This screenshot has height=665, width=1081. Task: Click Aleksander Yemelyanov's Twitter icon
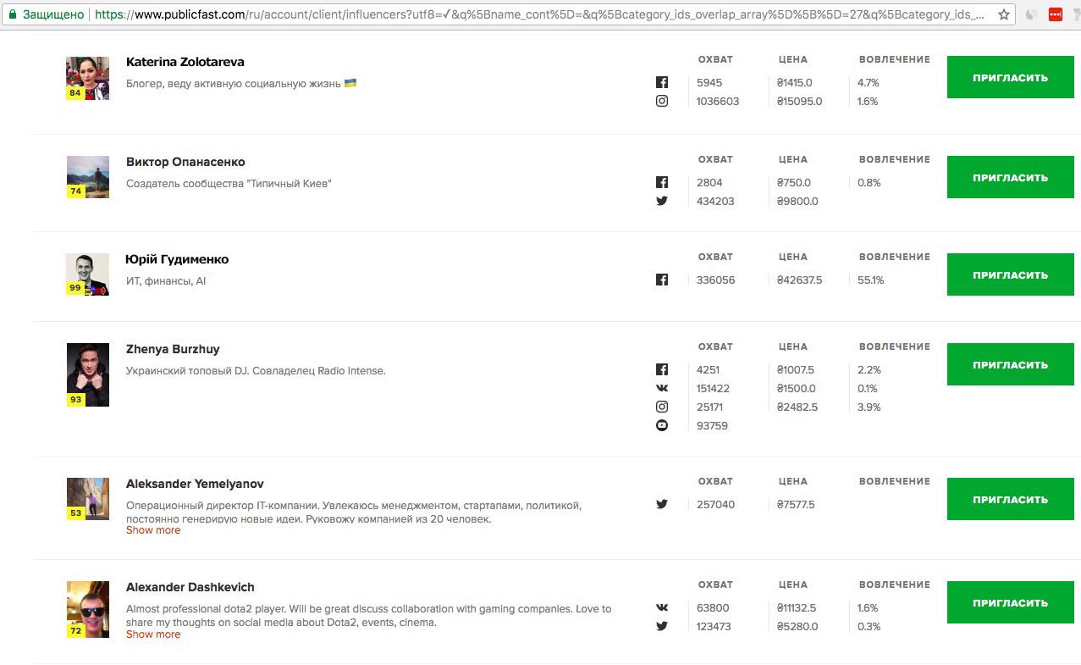click(662, 504)
